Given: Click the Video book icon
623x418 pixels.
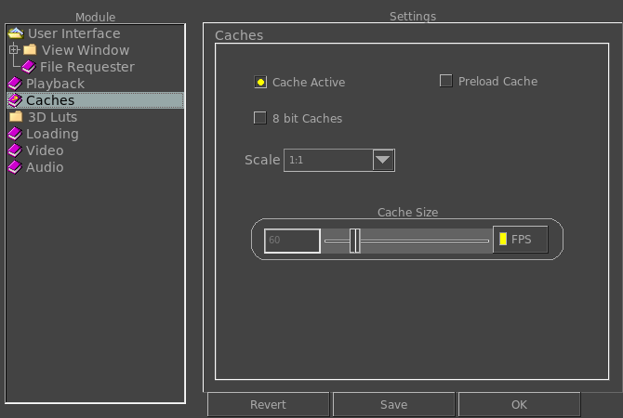Looking at the screenshot, I should pyautogui.click(x=15, y=150).
